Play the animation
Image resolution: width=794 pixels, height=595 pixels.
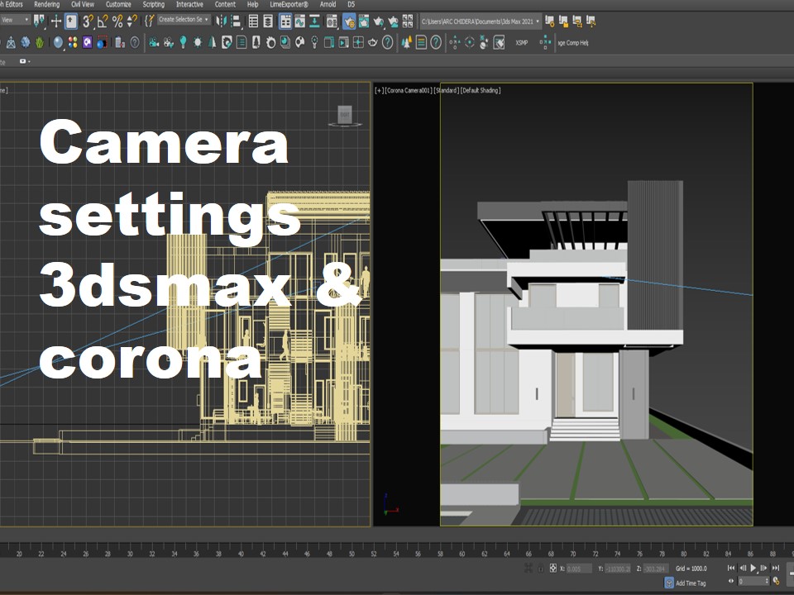753,569
